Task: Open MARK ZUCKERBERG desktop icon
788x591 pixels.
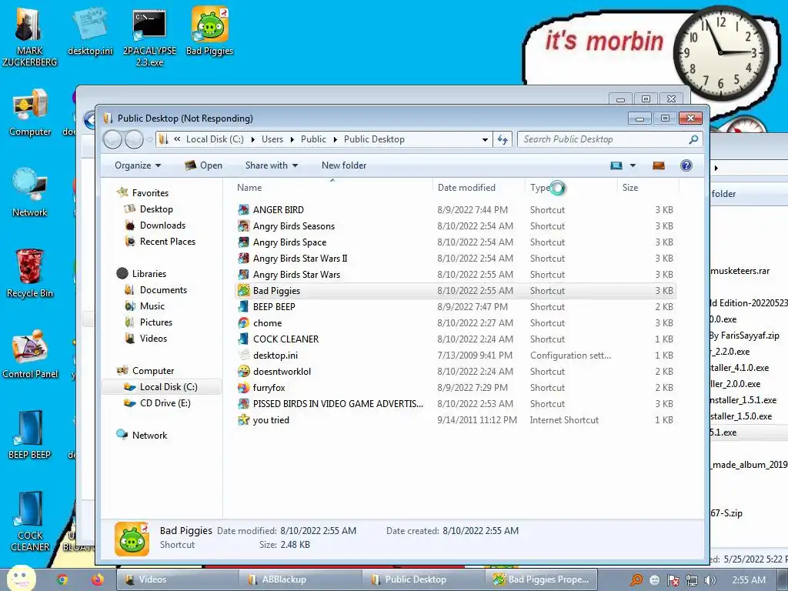Action: coord(29,37)
